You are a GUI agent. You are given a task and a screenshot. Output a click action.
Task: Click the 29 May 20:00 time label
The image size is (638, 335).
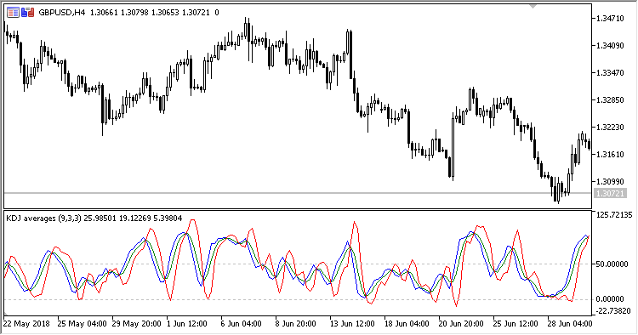[137, 324]
